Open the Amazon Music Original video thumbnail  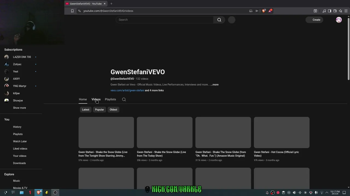pos(223,133)
